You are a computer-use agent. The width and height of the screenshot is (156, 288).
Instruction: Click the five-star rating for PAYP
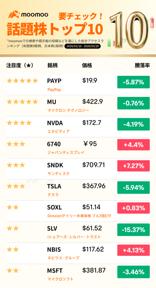(x=22, y=81)
